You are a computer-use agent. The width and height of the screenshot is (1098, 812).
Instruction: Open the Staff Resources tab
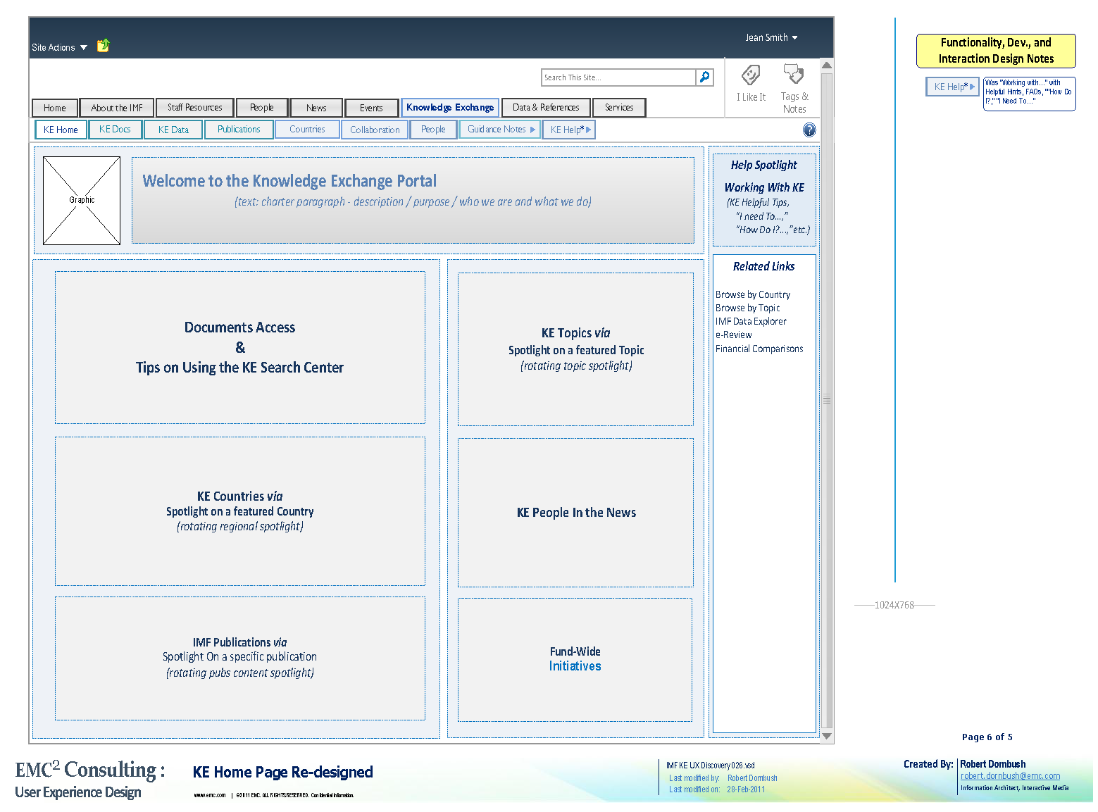click(x=195, y=108)
